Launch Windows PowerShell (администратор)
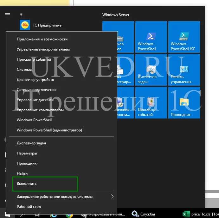Screen dimensions: 219x218 (61, 130)
